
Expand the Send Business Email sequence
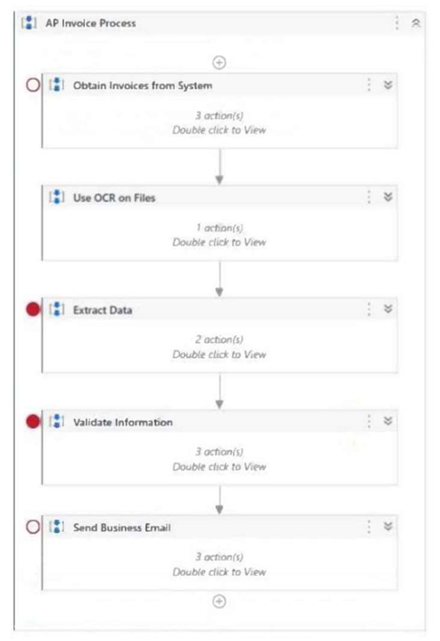coord(388,527)
